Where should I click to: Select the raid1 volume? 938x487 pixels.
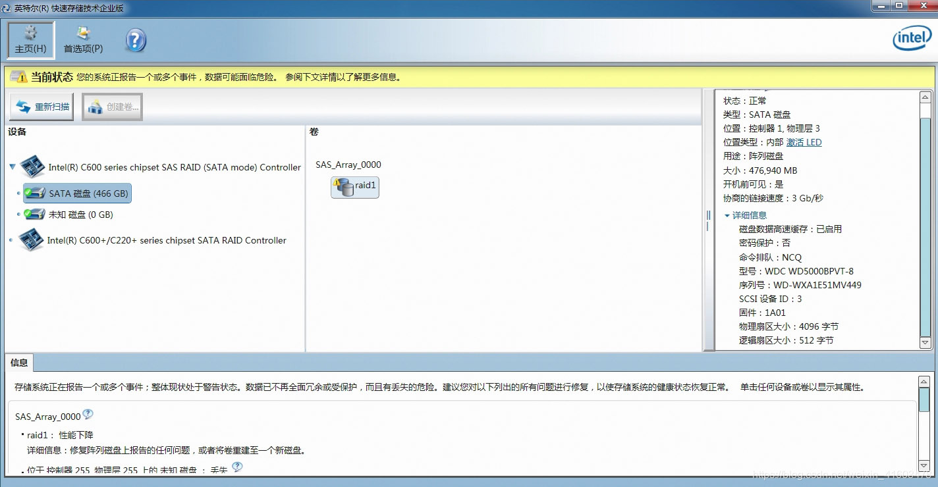pyautogui.click(x=355, y=187)
